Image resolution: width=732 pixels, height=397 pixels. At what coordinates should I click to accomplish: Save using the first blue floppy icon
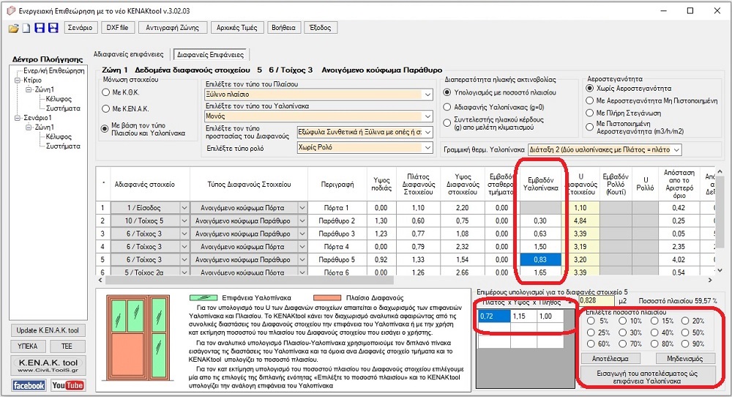(x=40, y=28)
